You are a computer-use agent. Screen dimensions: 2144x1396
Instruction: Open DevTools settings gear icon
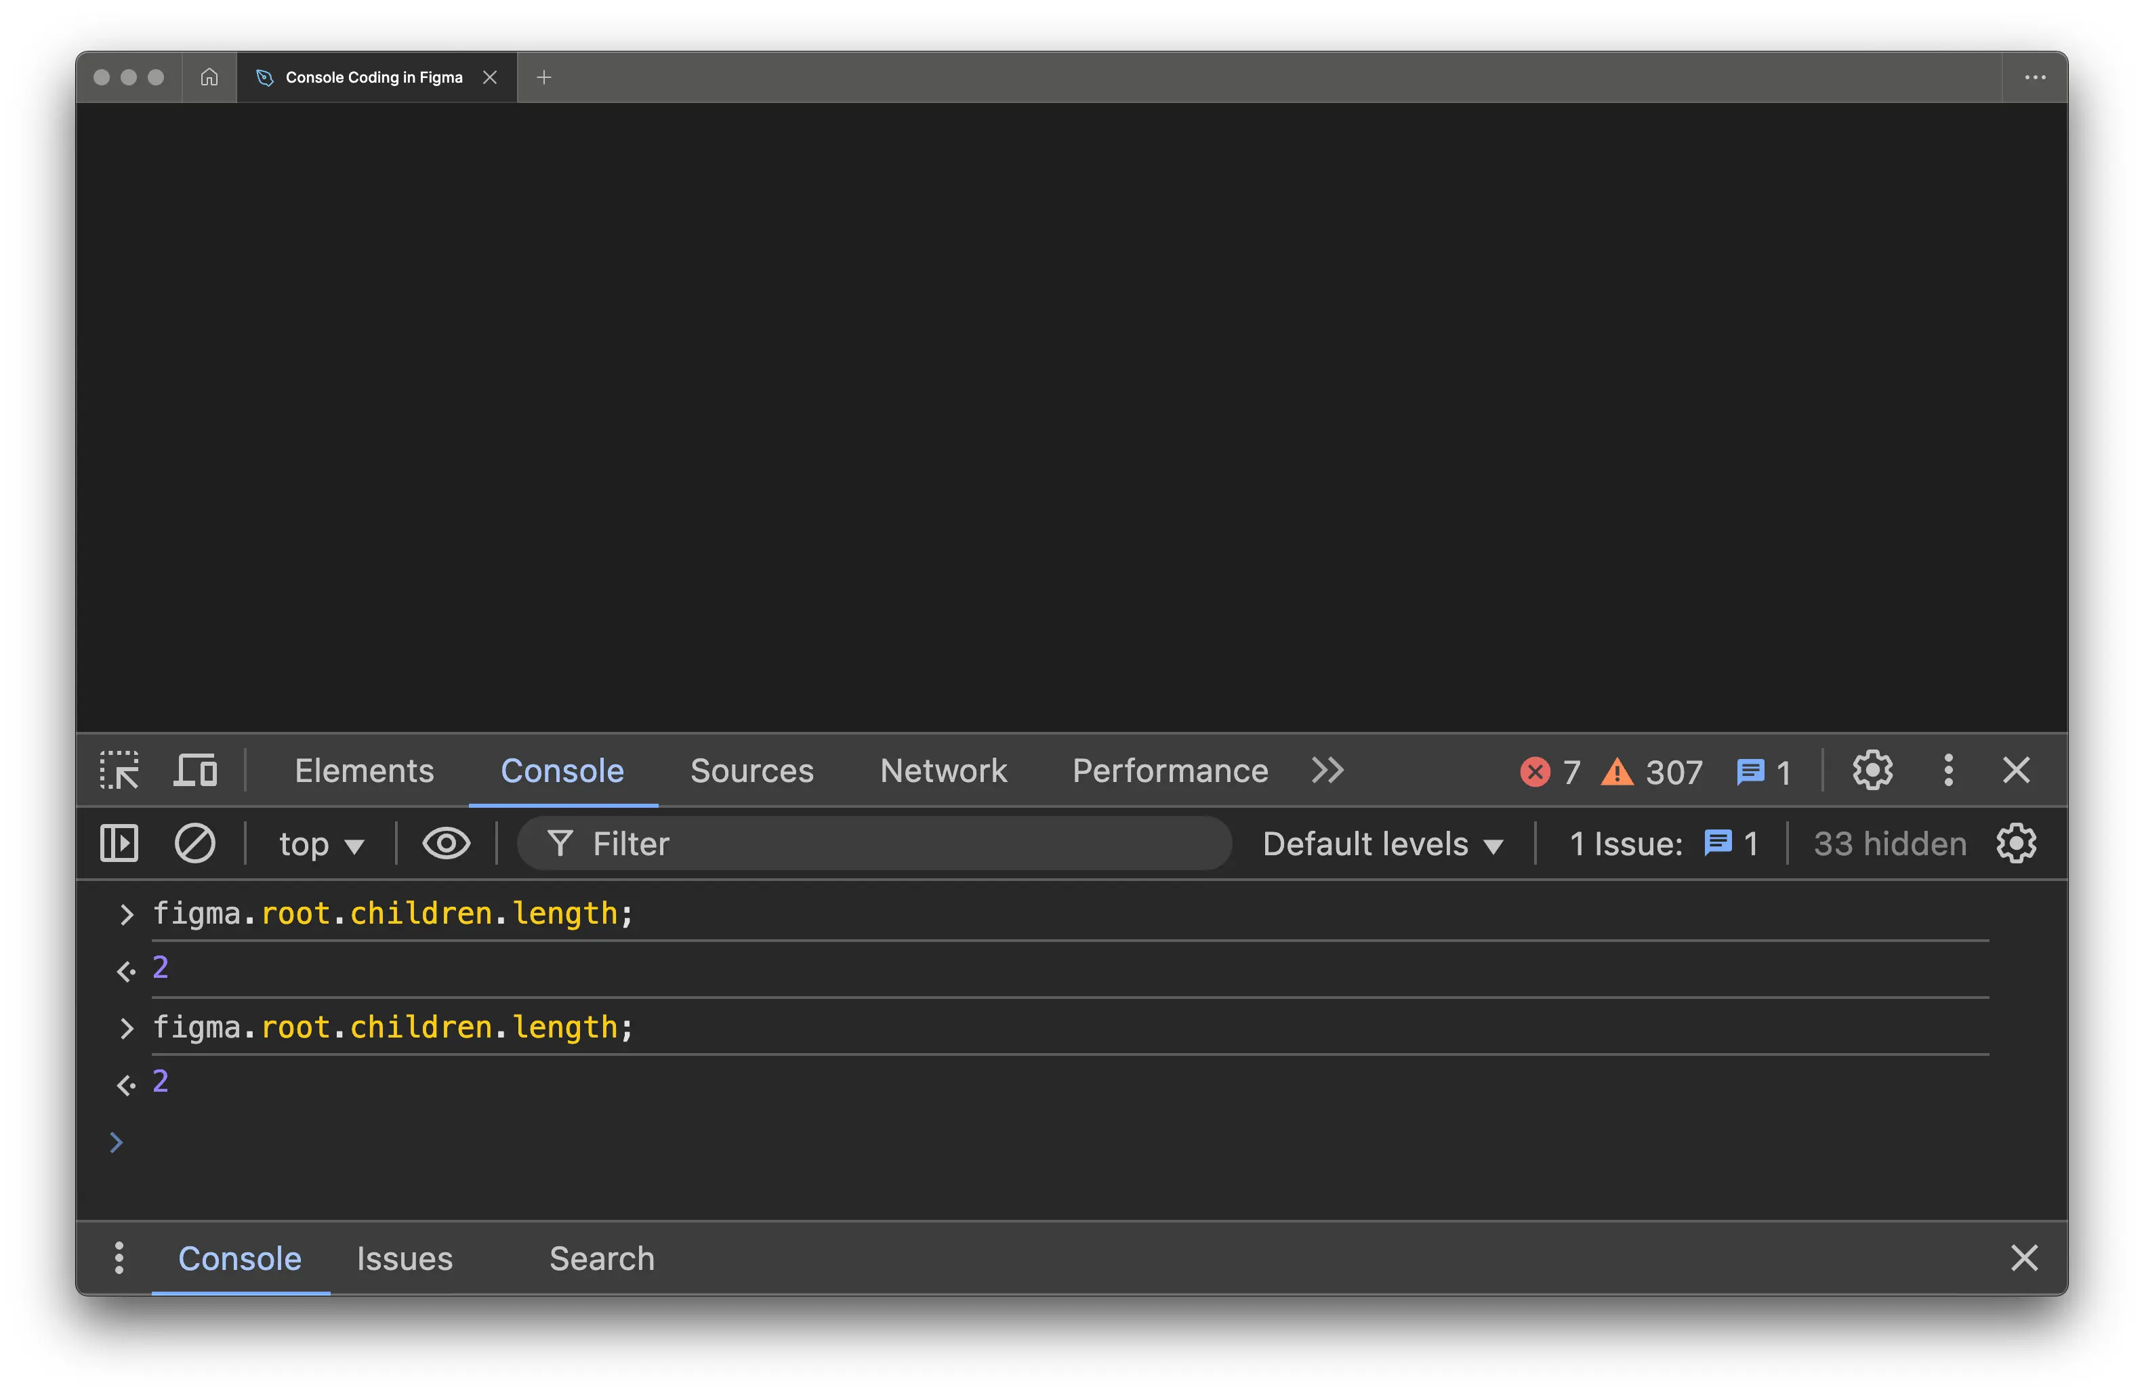pos(1872,771)
